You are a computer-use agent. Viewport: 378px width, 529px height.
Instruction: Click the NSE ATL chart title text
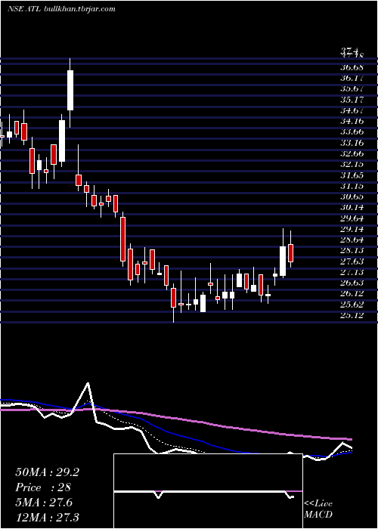click(x=61, y=9)
